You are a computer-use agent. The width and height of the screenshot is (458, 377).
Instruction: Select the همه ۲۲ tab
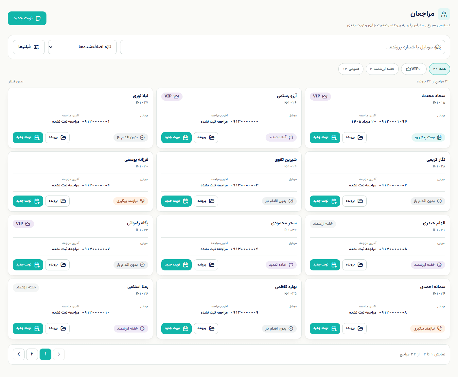tap(439, 69)
